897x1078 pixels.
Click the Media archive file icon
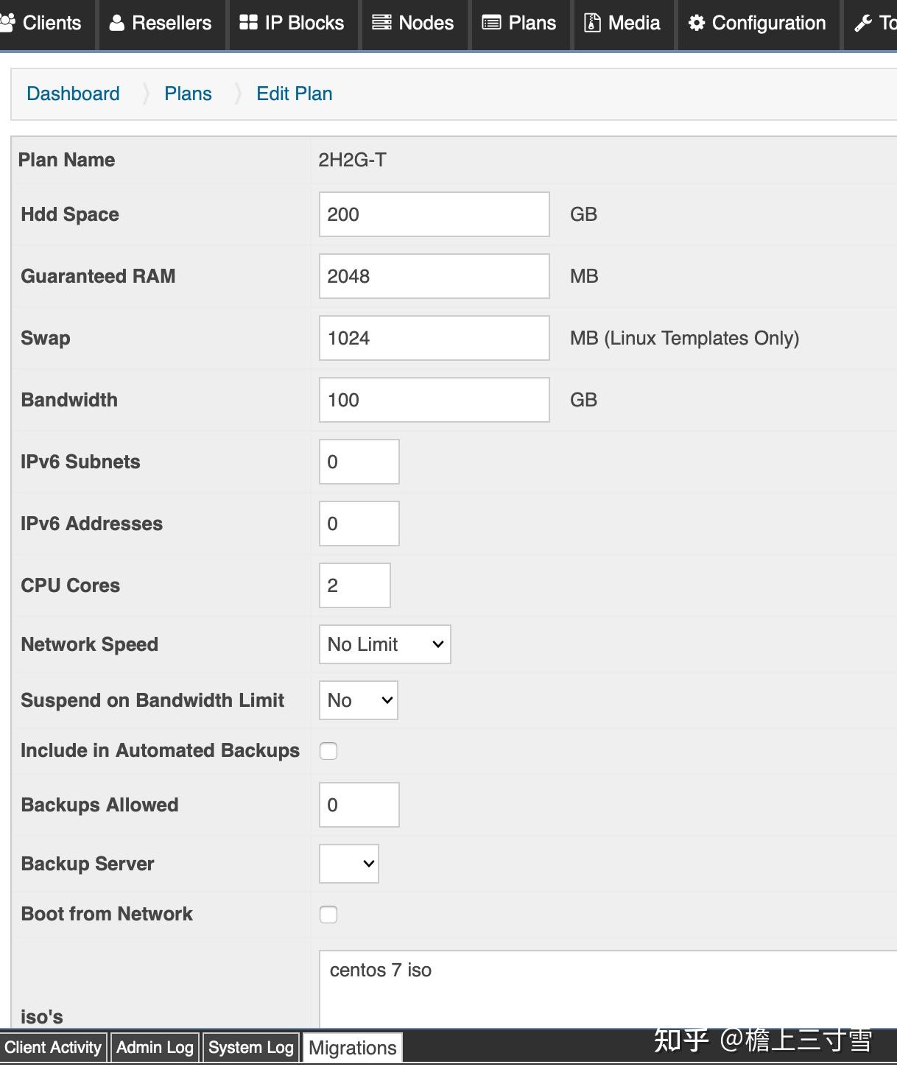click(592, 23)
